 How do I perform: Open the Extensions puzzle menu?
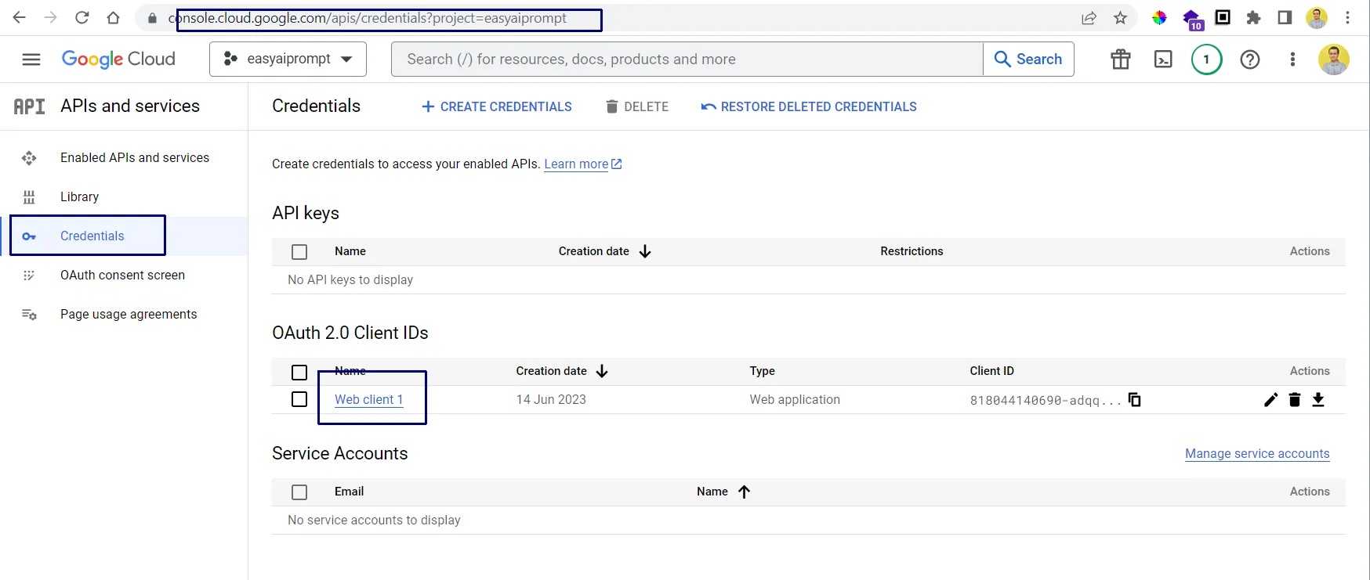pos(1253,17)
